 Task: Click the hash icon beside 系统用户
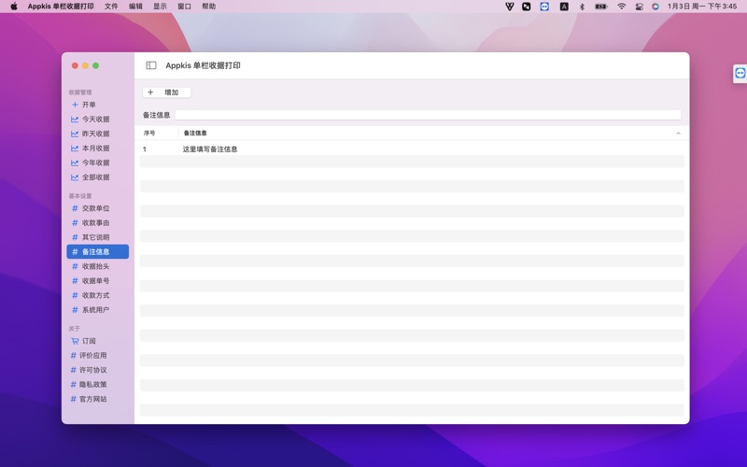[75, 310]
